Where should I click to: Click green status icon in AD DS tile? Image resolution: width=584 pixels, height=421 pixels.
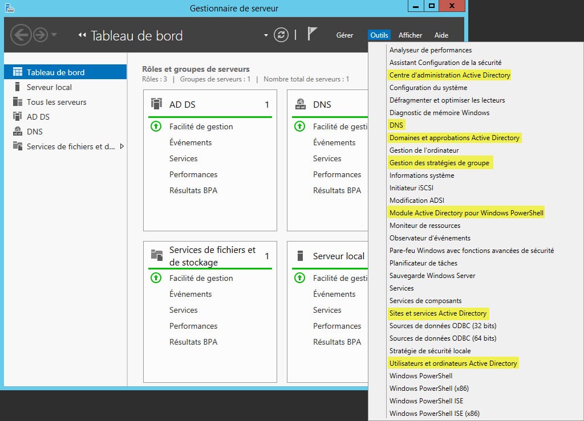click(156, 126)
